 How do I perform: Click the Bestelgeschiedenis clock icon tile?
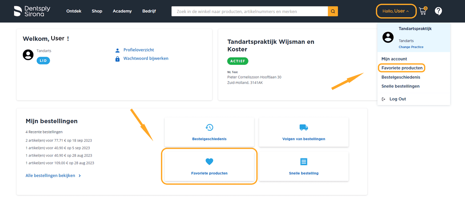pyautogui.click(x=209, y=127)
